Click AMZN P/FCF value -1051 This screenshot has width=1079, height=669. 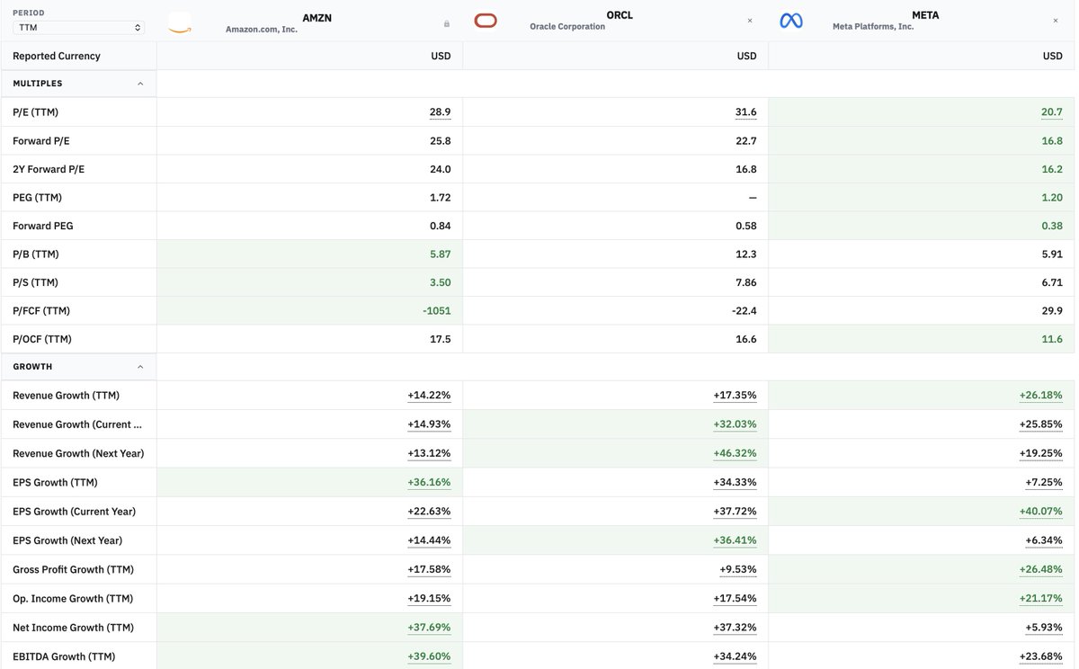(438, 311)
